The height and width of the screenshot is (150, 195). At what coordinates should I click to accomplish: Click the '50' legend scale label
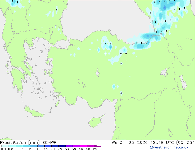point(95,149)
